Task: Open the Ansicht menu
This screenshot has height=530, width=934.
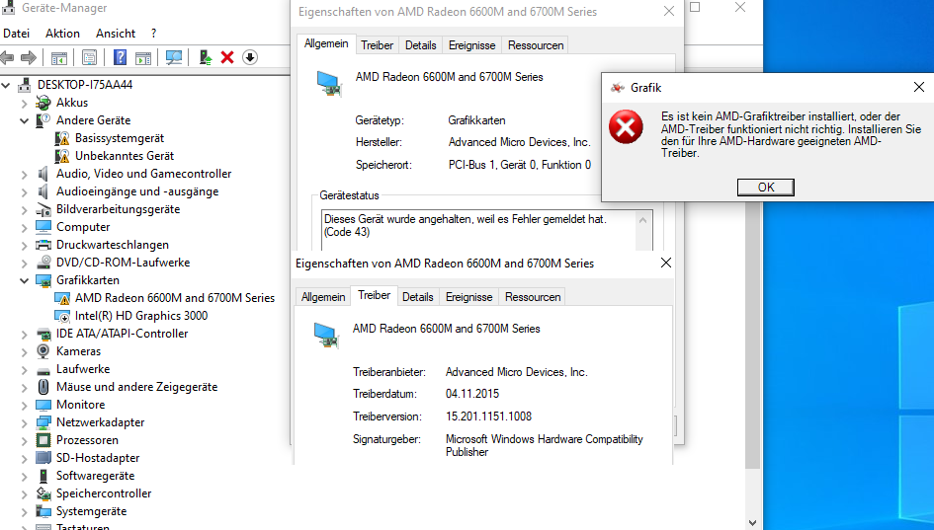Action: coord(116,34)
